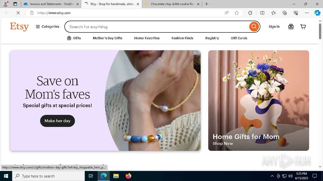Open Mother's Day Gifts link
Viewport: 323px width, 181px height.
pos(107,38)
